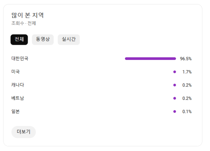Viewport: 210px width, 151px height.
Task: Select the 전체 filter chip
Action: [x=19, y=40]
